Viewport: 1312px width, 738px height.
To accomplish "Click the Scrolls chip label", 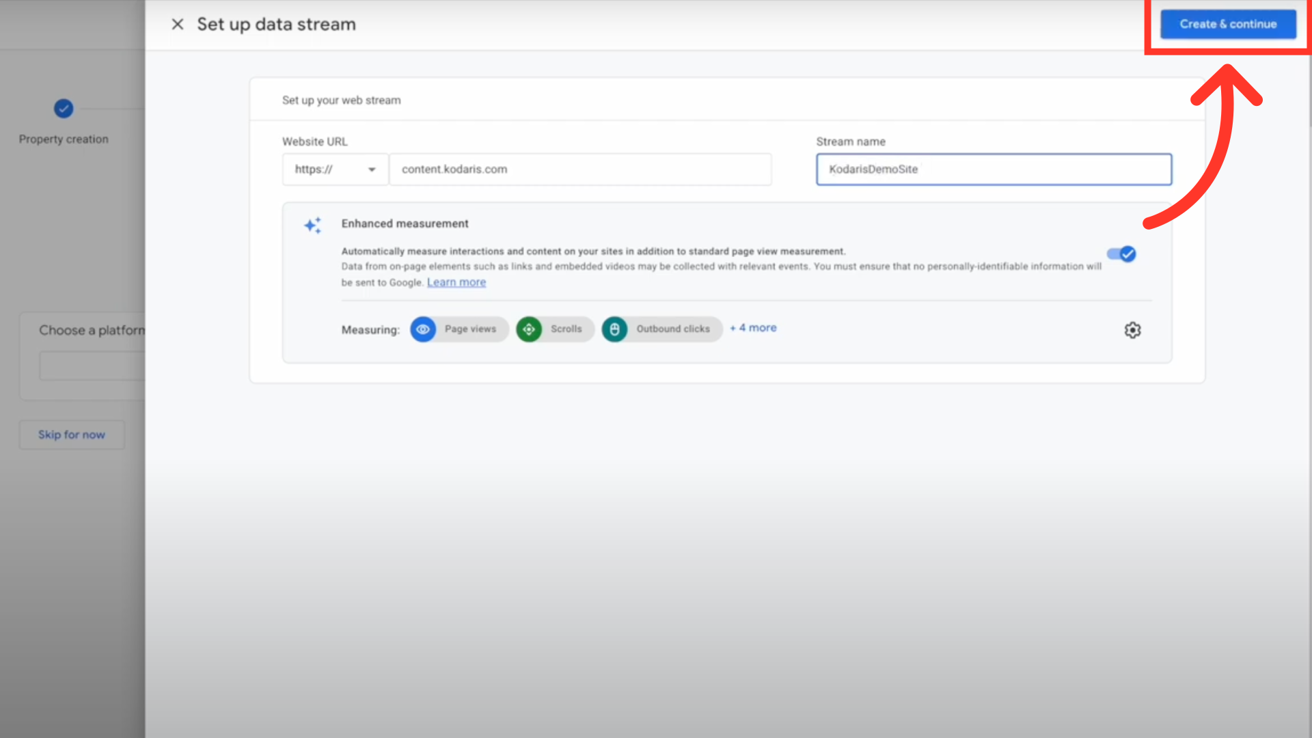I will (x=566, y=329).
